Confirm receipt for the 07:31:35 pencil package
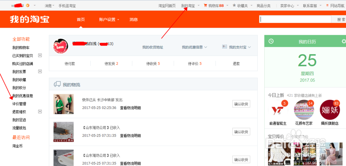 (241, 131)
